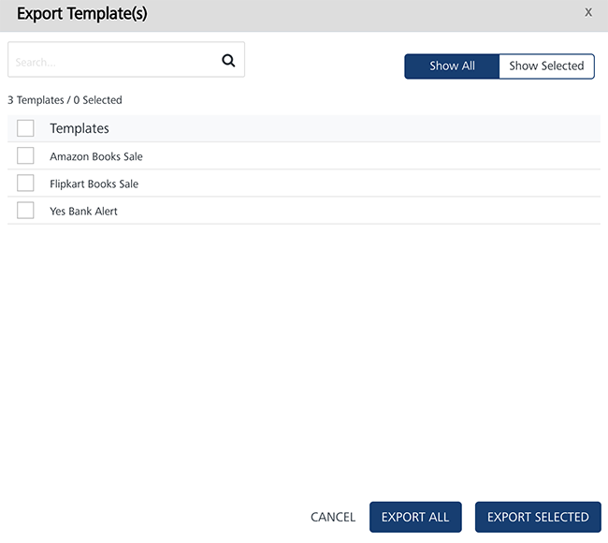Focus the Search text field
Screen dimensions: 608x543
tap(126, 60)
